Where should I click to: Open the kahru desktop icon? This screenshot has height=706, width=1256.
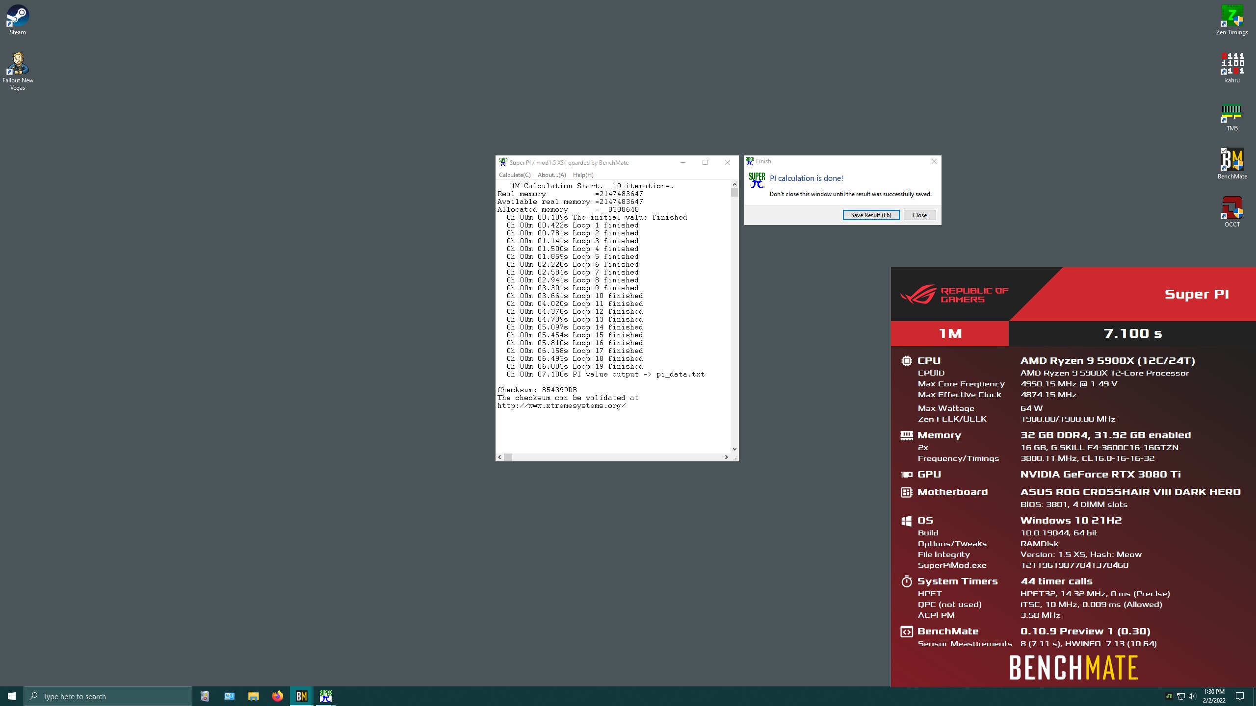click(x=1232, y=68)
